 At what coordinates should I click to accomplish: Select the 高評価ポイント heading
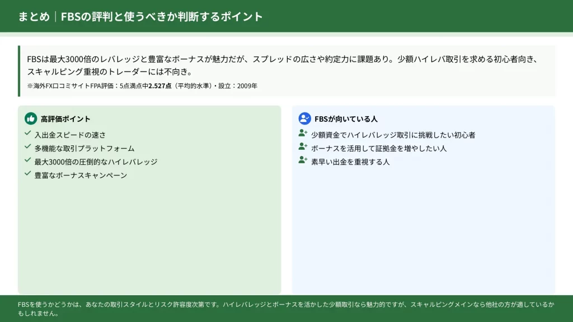tap(65, 119)
